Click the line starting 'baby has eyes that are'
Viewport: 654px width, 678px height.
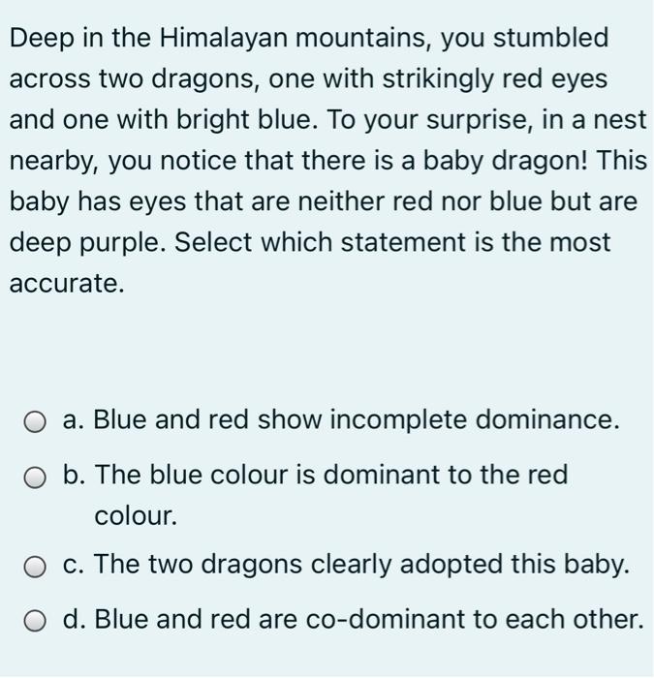[323, 202]
